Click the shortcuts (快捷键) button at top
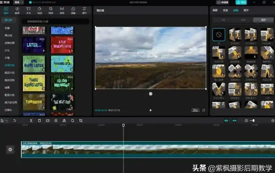The height and width of the screenshot is (173, 275). (223, 2)
